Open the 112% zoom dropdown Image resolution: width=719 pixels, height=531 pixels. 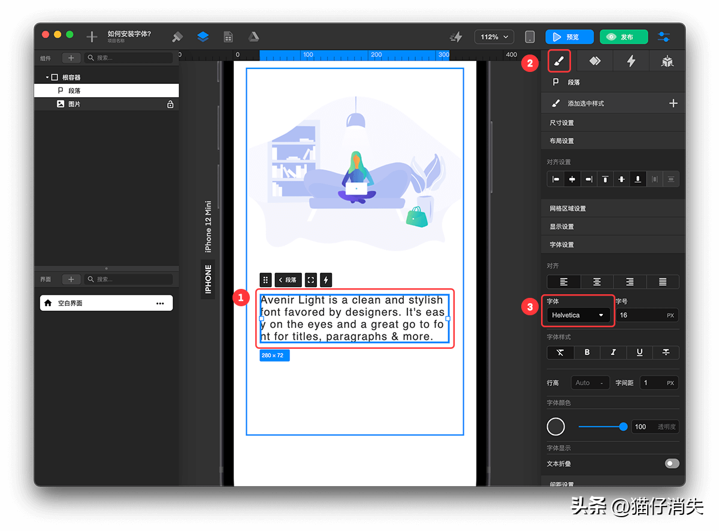pos(494,37)
